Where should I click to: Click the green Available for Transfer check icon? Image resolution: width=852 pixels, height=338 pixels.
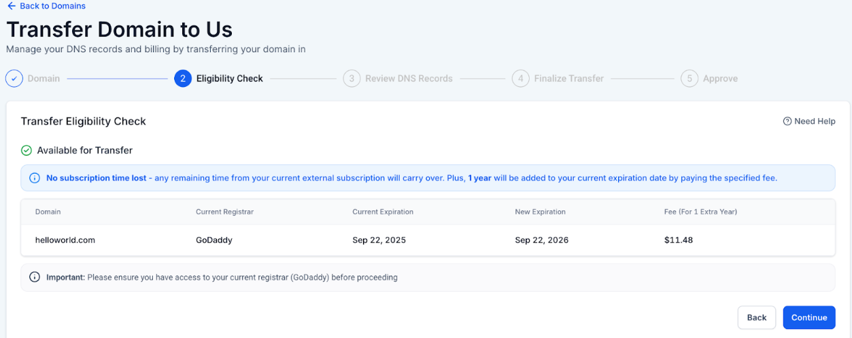click(27, 151)
